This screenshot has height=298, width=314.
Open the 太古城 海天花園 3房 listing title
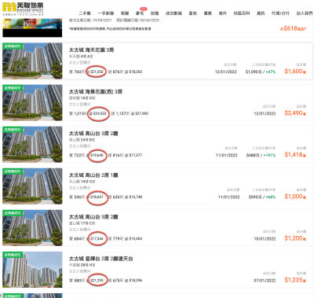[x=91, y=50]
